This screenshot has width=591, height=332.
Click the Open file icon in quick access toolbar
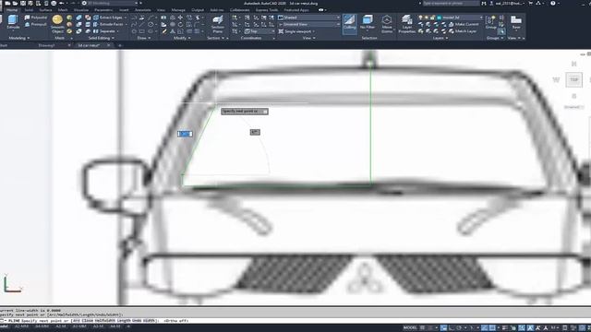click(15, 3)
